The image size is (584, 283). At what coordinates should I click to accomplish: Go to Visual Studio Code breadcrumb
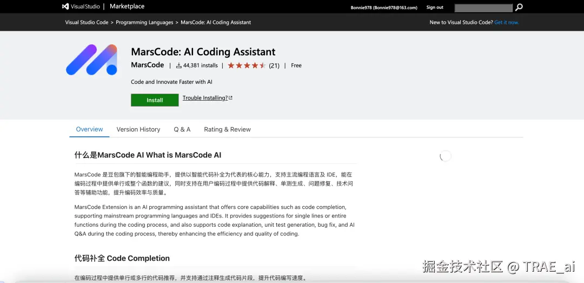point(87,23)
